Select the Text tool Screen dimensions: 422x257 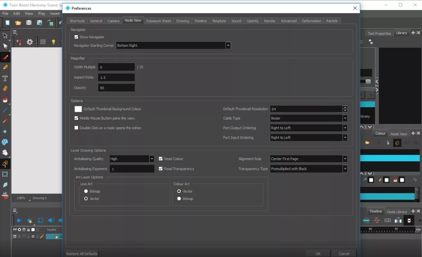[x=5, y=78]
